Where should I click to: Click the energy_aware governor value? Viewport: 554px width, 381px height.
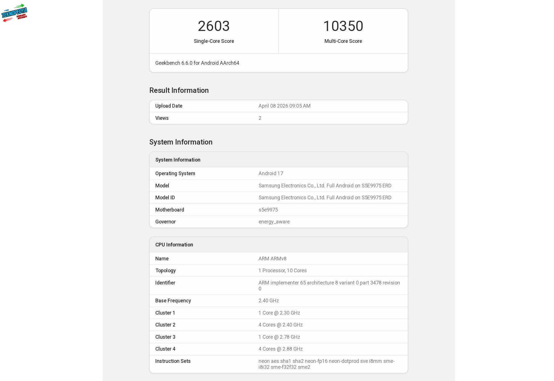click(x=274, y=222)
